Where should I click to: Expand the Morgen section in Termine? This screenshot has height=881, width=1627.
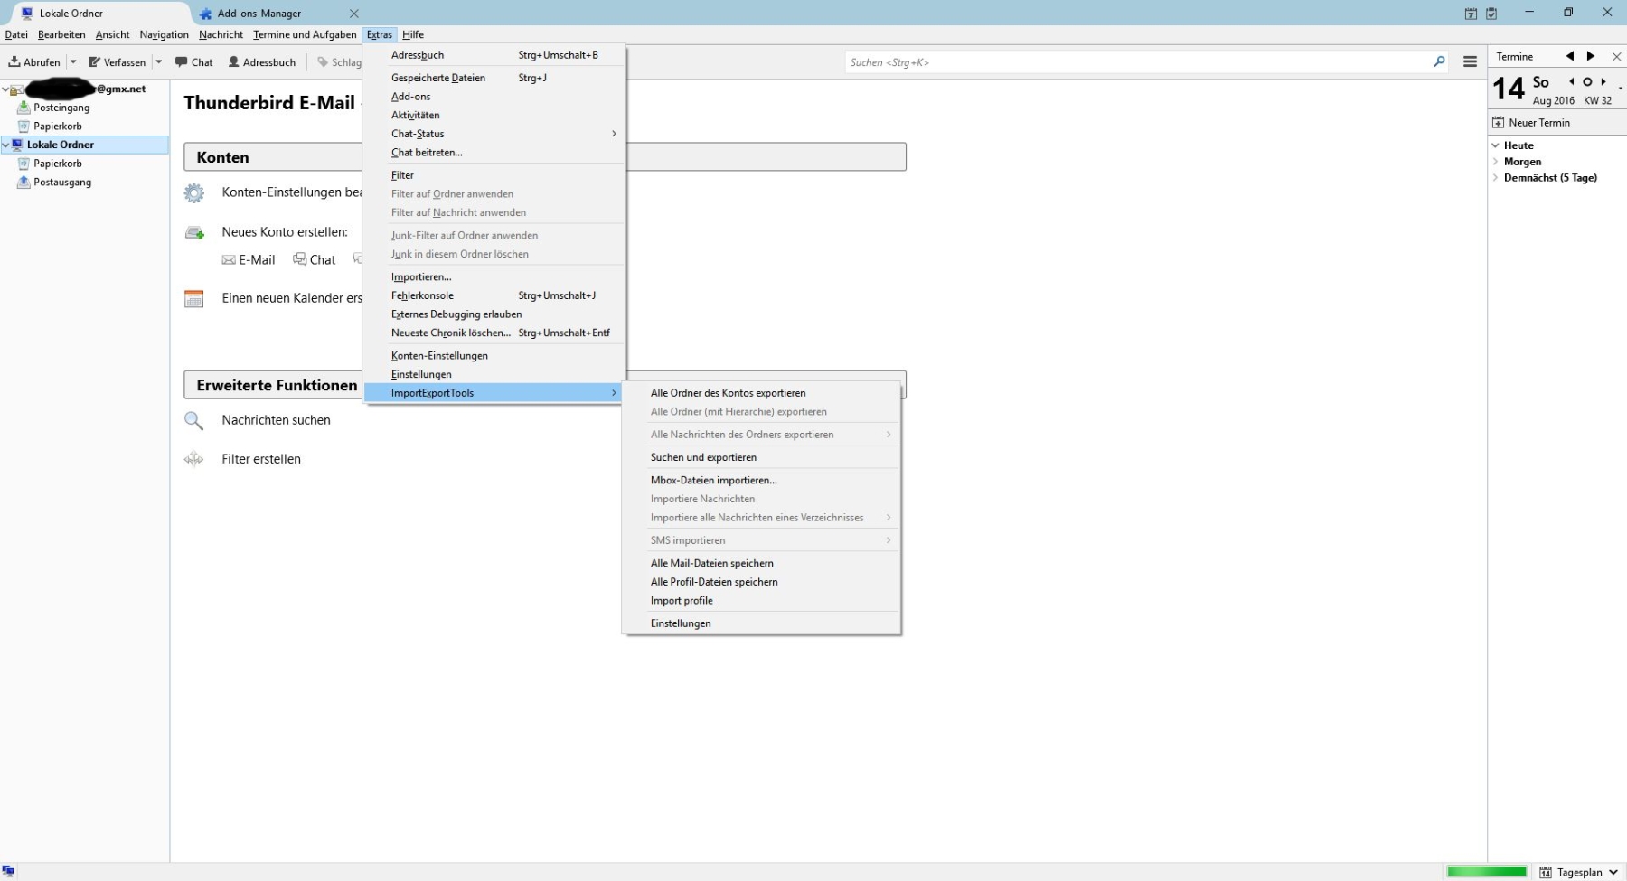(x=1495, y=162)
